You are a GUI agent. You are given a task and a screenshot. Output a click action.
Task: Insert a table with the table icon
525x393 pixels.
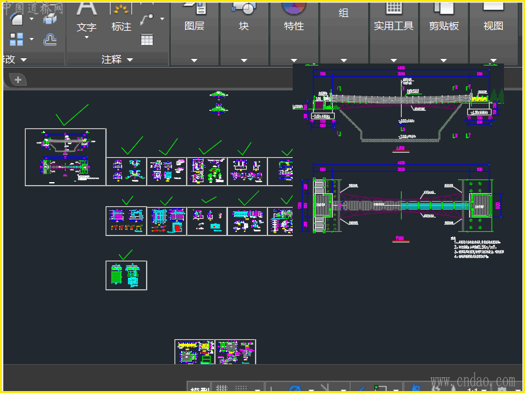pos(146,39)
